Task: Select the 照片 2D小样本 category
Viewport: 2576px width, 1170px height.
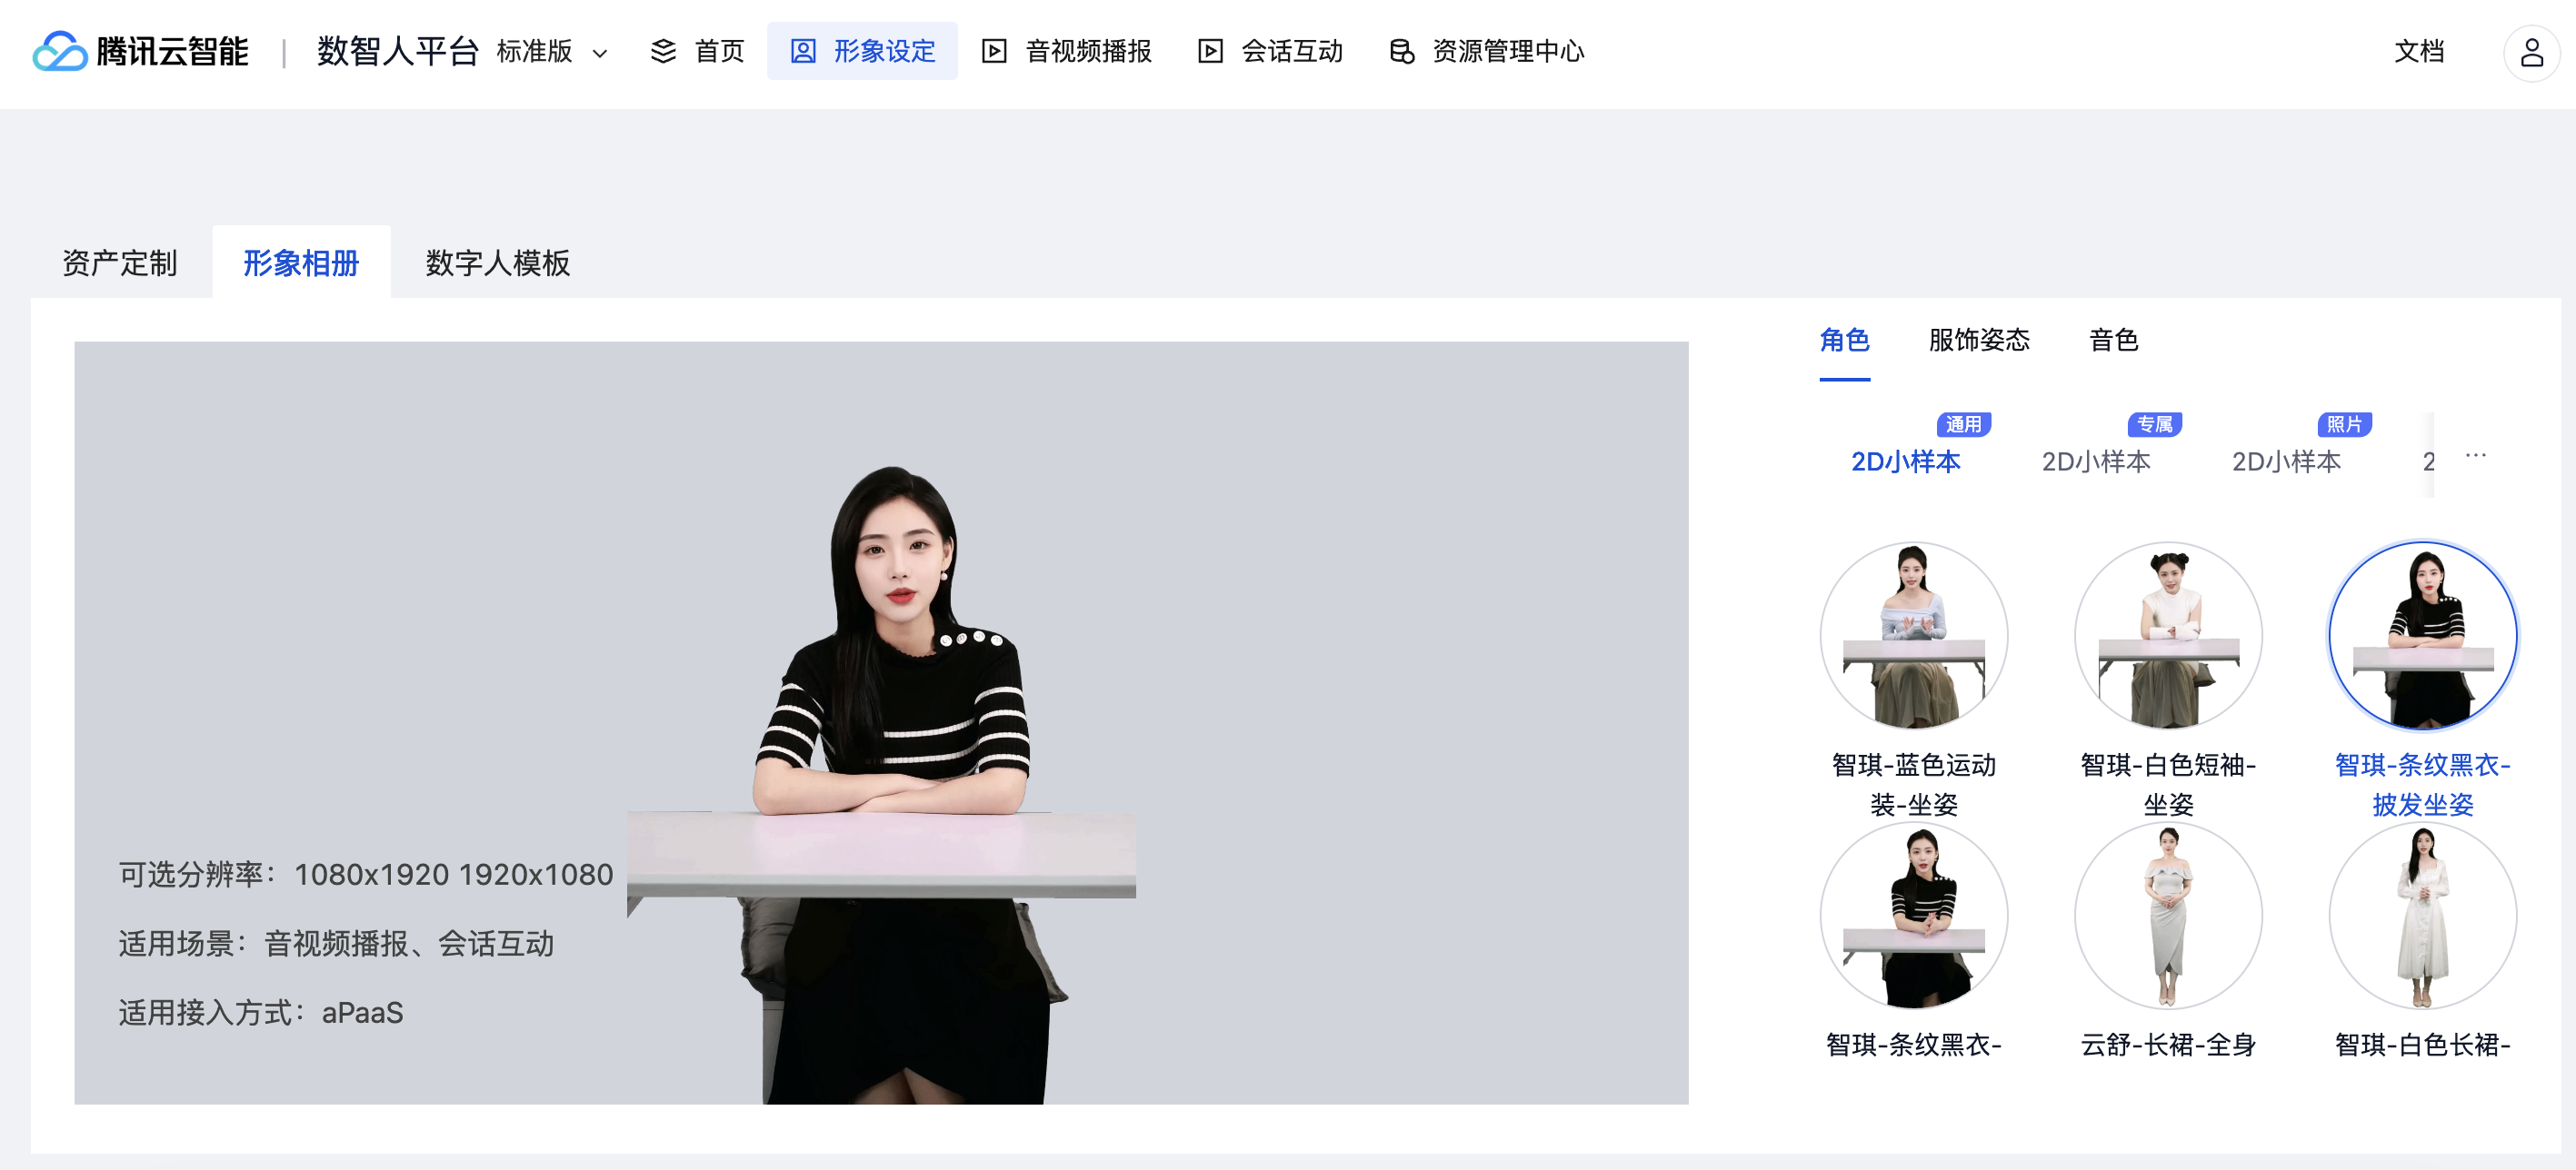Action: pos(2286,461)
